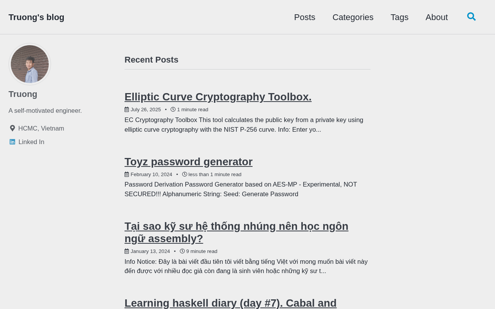Click the location pin icon
Image resolution: width=495 pixels, height=309 pixels.
point(12,128)
